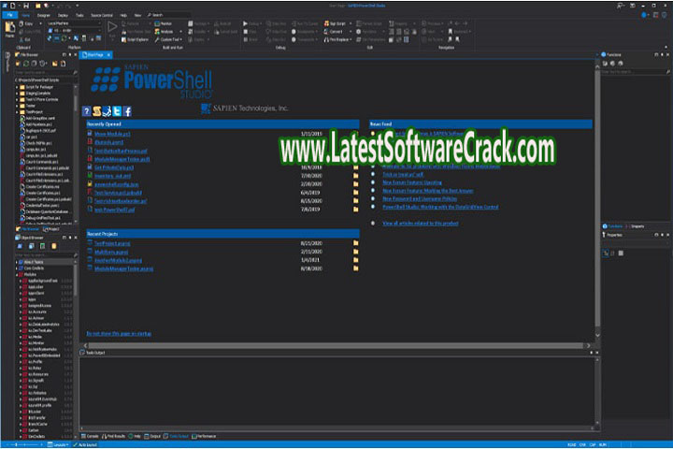Viewport: 673px width, 449px height.
Task: Open the Analyze dropdown arrow
Action: (180, 32)
